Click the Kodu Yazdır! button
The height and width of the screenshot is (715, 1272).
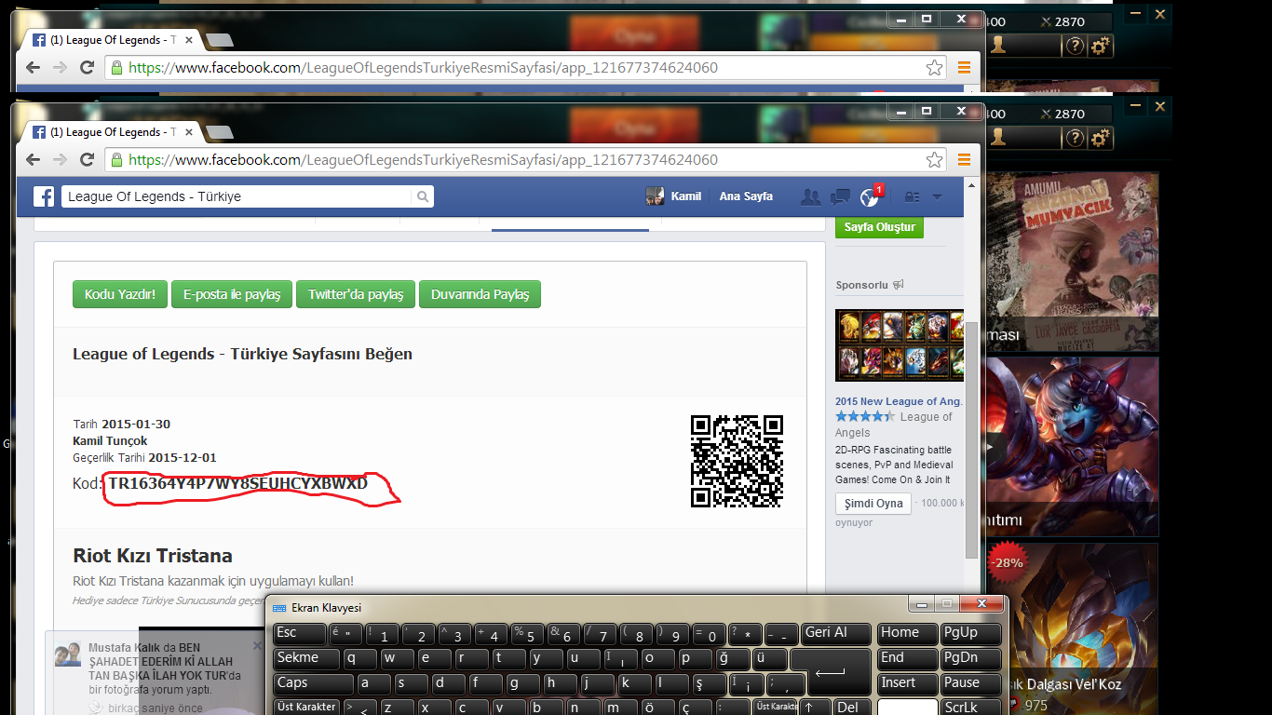[120, 294]
